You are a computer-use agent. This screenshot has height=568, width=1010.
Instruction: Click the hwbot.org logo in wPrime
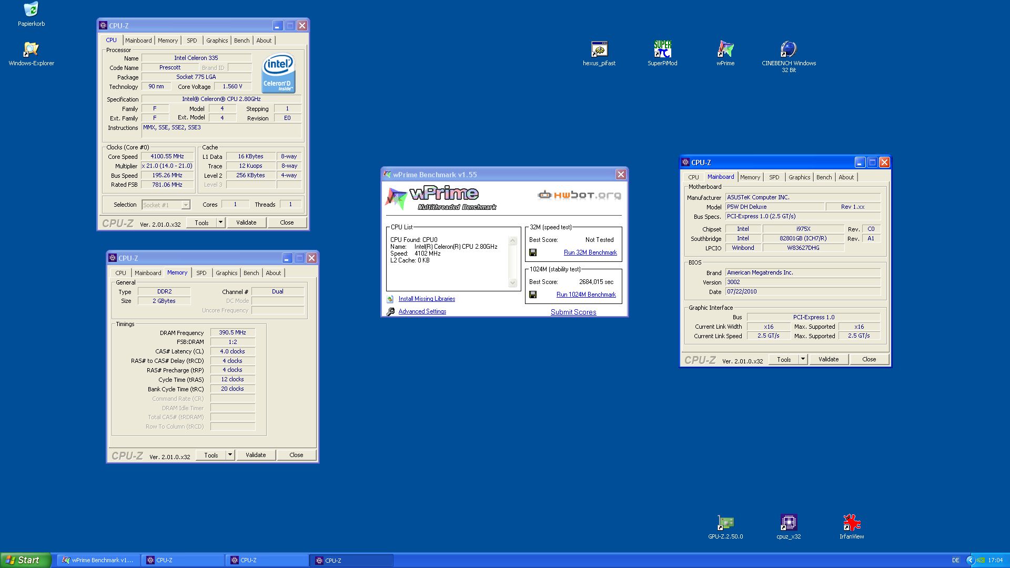click(579, 195)
